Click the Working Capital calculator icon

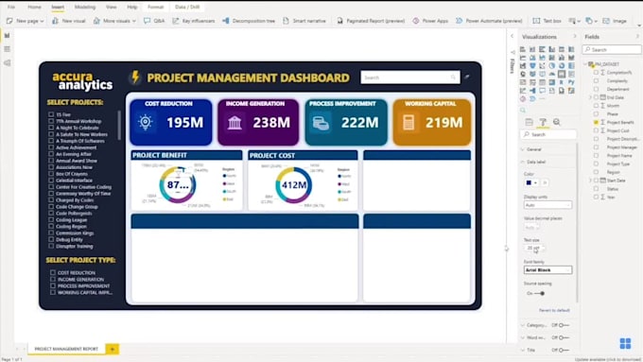tap(408, 122)
